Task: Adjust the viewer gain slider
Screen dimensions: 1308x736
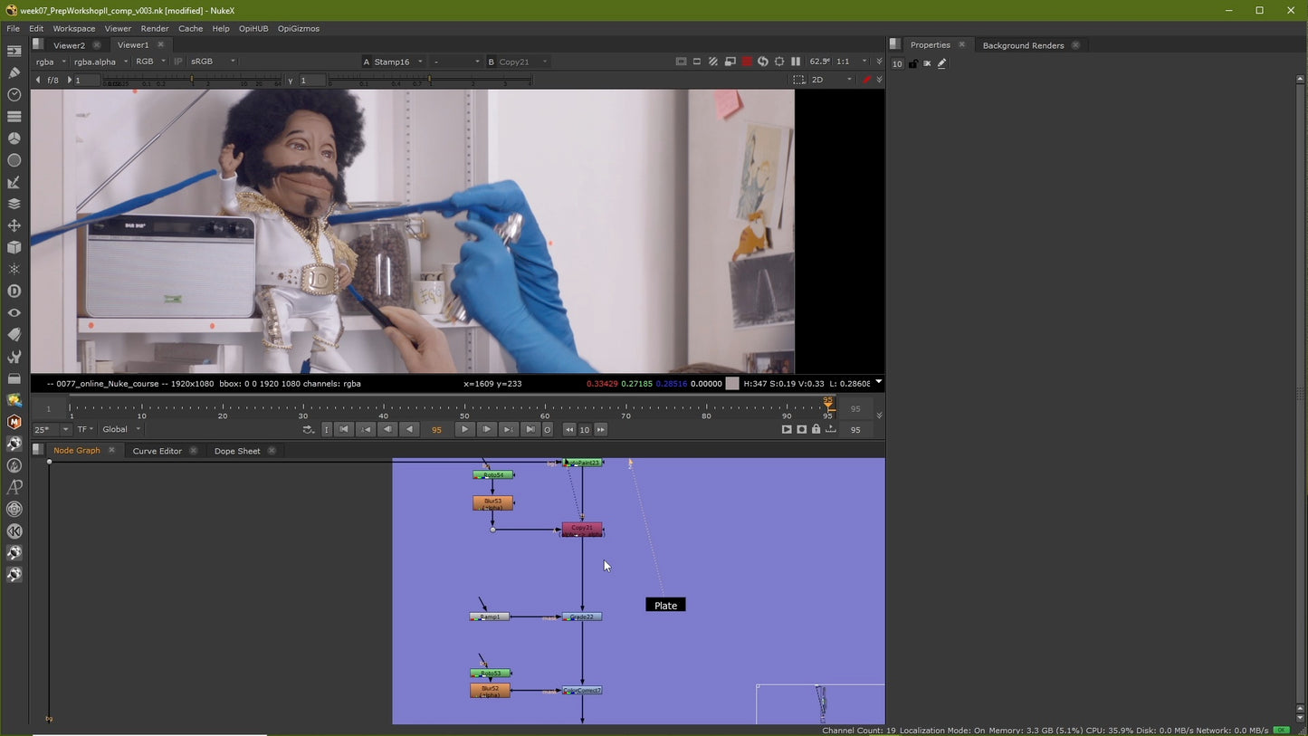Action: pyautogui.click(x=192, y=81)
